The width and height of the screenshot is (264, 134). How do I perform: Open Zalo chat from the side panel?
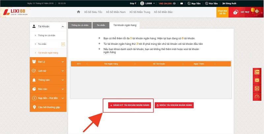point(257,72)
